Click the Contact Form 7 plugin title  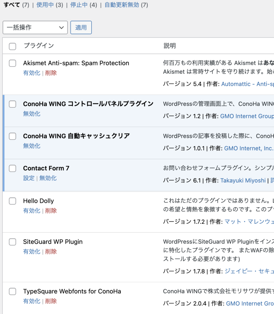[x=46, y=168]
